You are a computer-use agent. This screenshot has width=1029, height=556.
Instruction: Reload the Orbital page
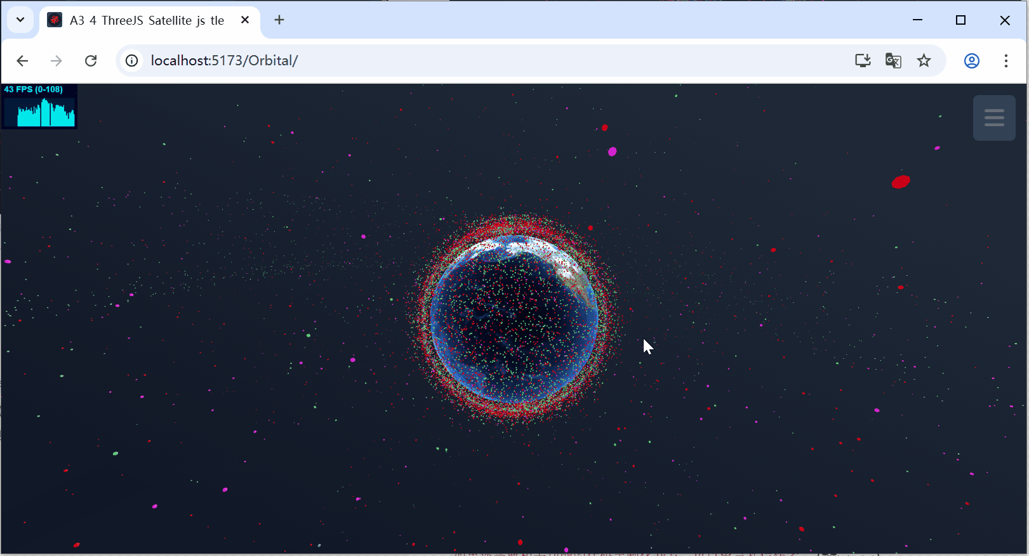(x=91, y=61)
